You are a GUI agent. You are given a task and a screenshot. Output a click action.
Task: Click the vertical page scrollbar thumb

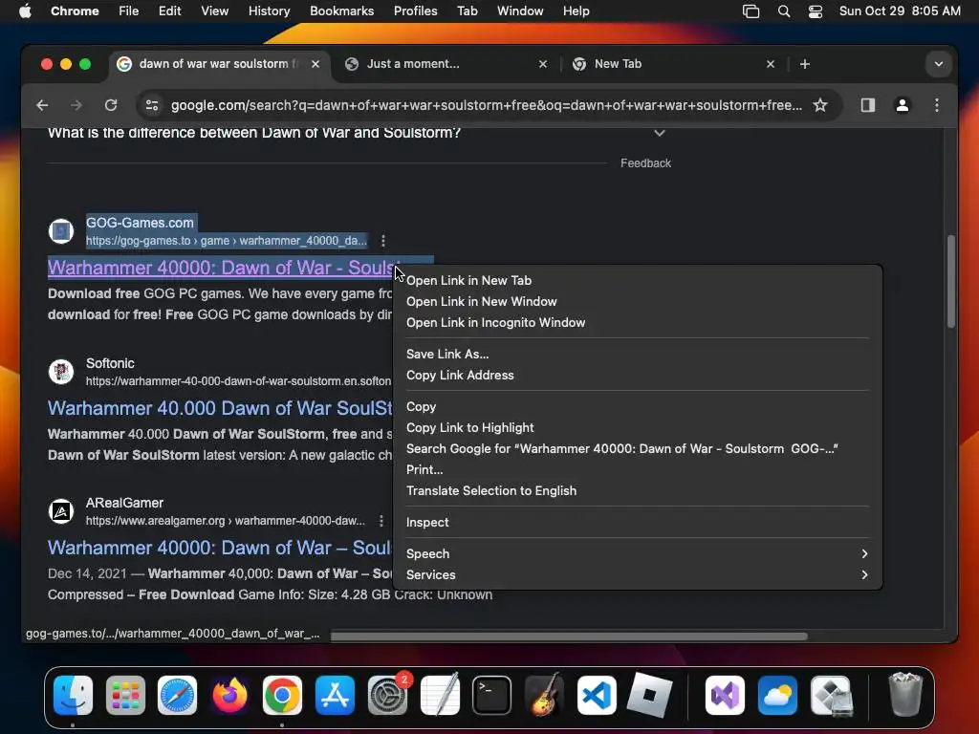coord(951,282)
